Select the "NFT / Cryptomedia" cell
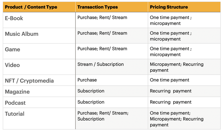 pyautogui.click(x=29, y=81)
